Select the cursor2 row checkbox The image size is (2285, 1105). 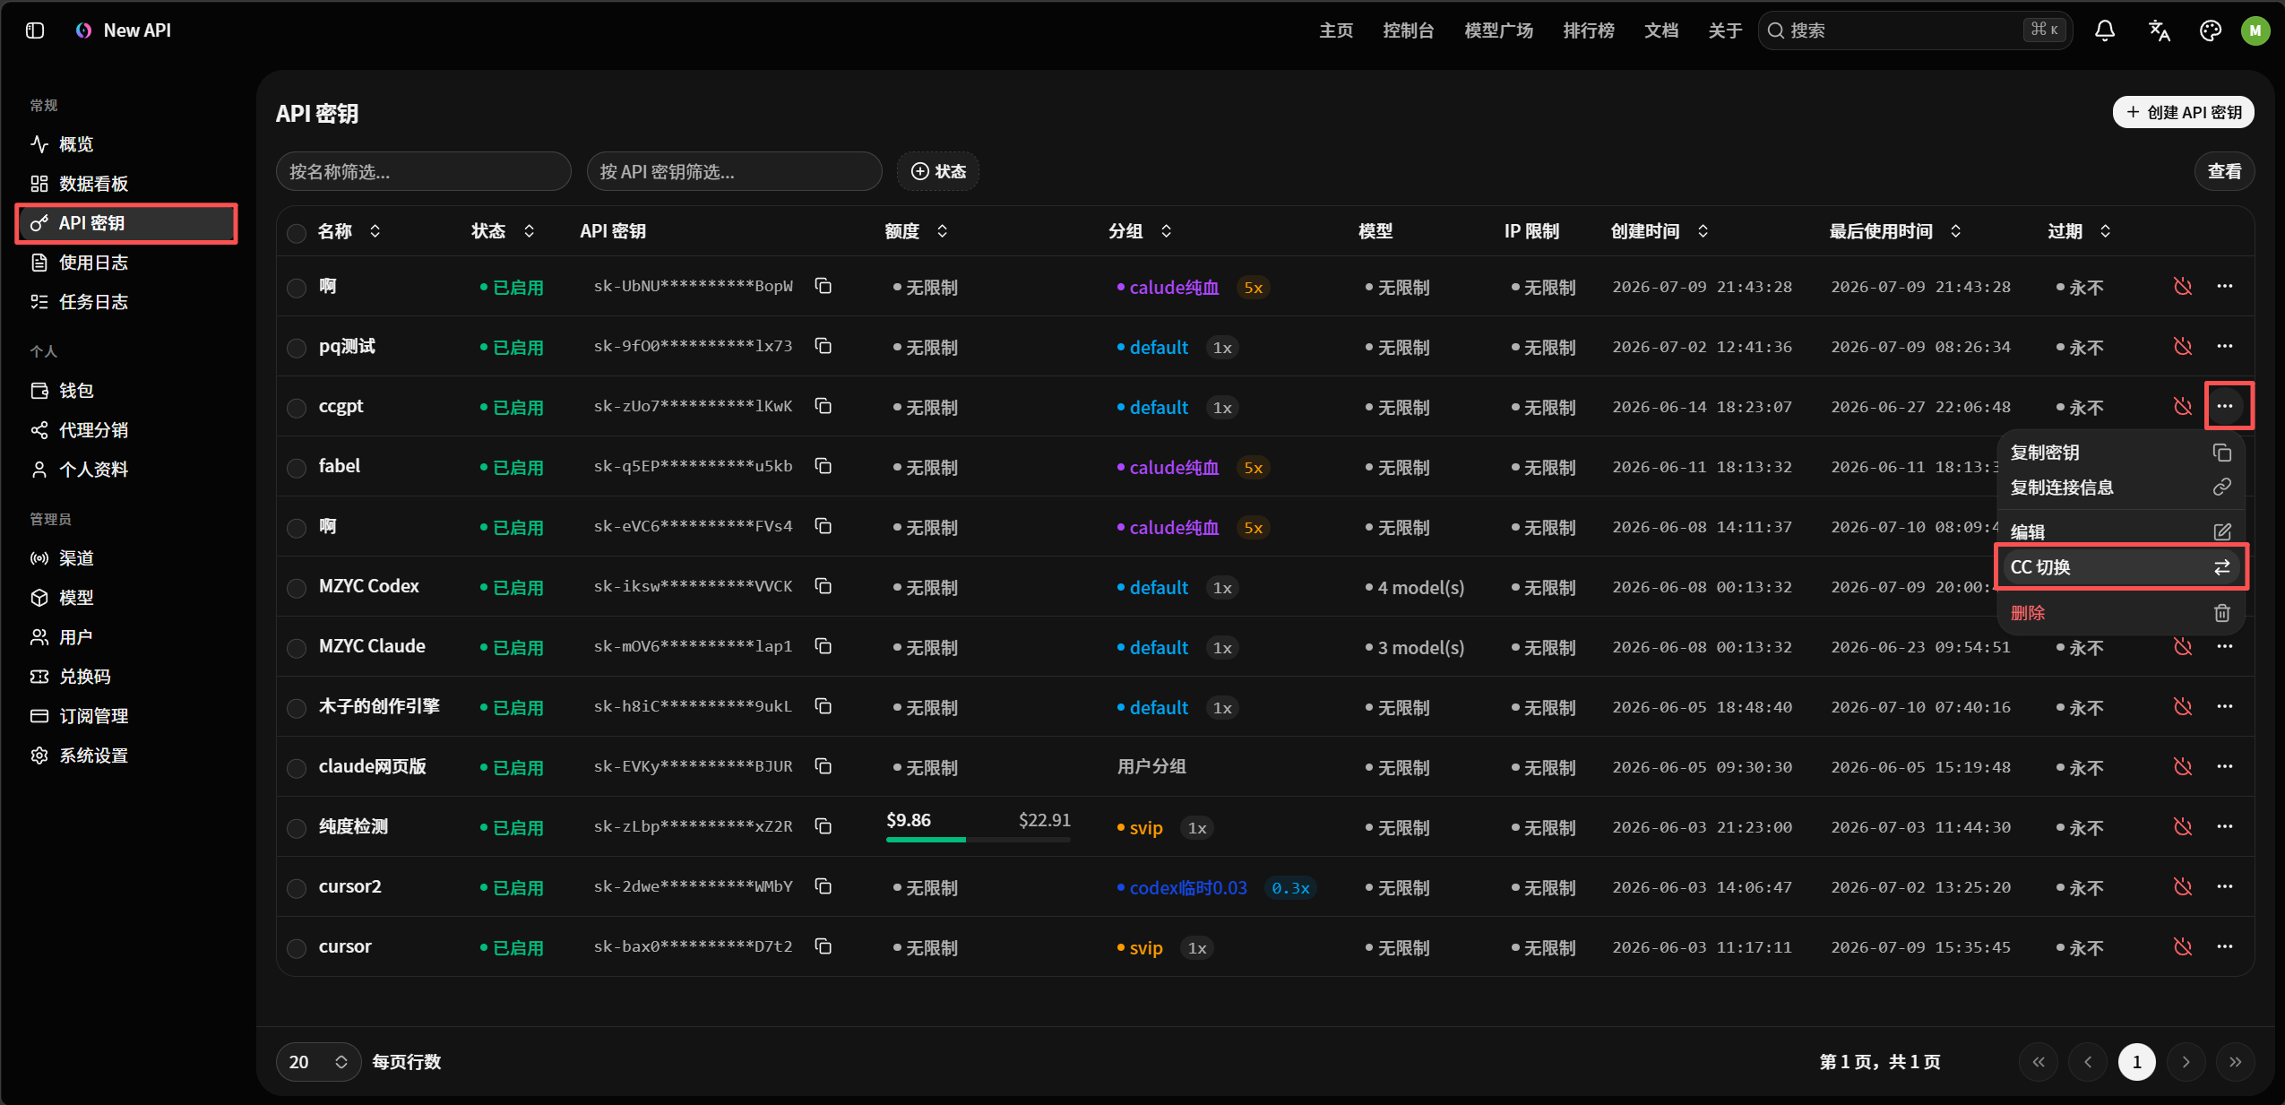[297, 888]
